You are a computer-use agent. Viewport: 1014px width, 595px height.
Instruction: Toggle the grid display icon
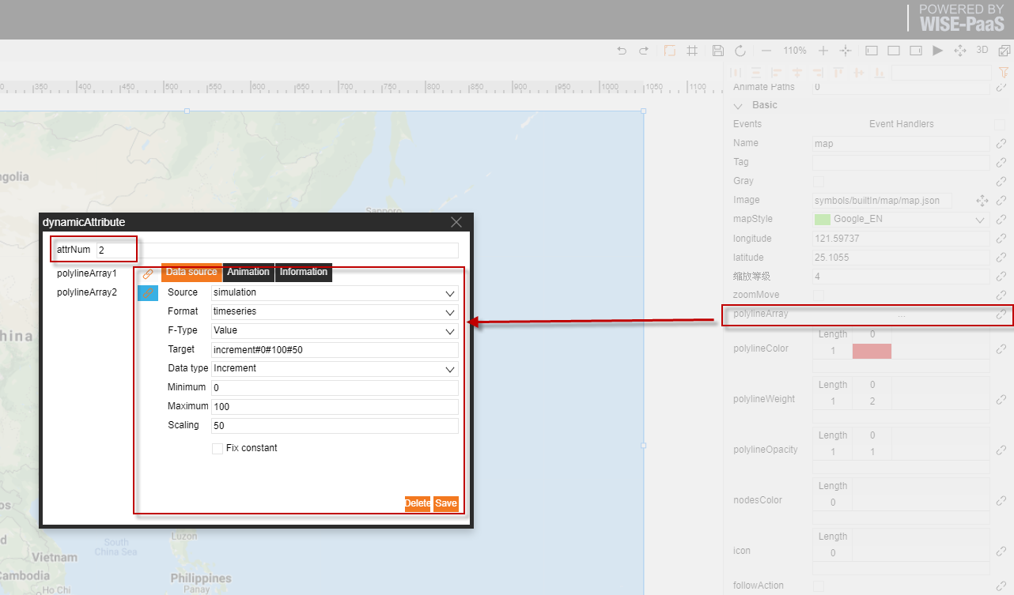tap(692, 51)
